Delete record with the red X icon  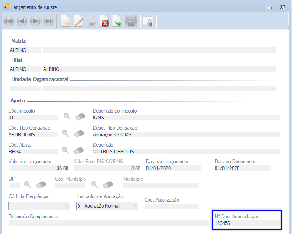[x=104, y=21]
